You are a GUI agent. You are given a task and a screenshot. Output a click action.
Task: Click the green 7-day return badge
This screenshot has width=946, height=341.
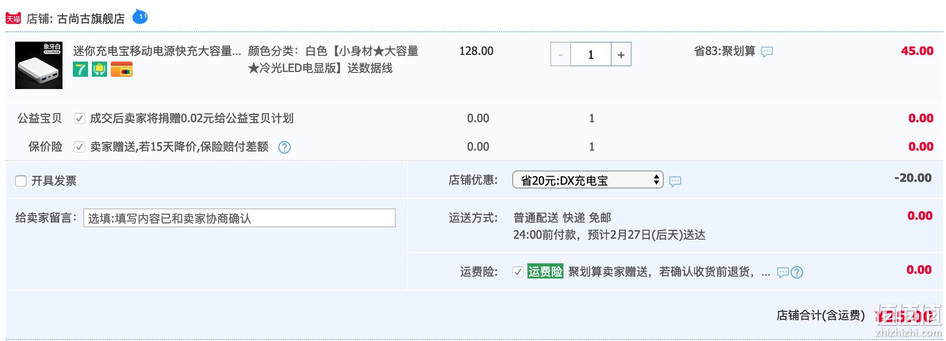(80, 69)
